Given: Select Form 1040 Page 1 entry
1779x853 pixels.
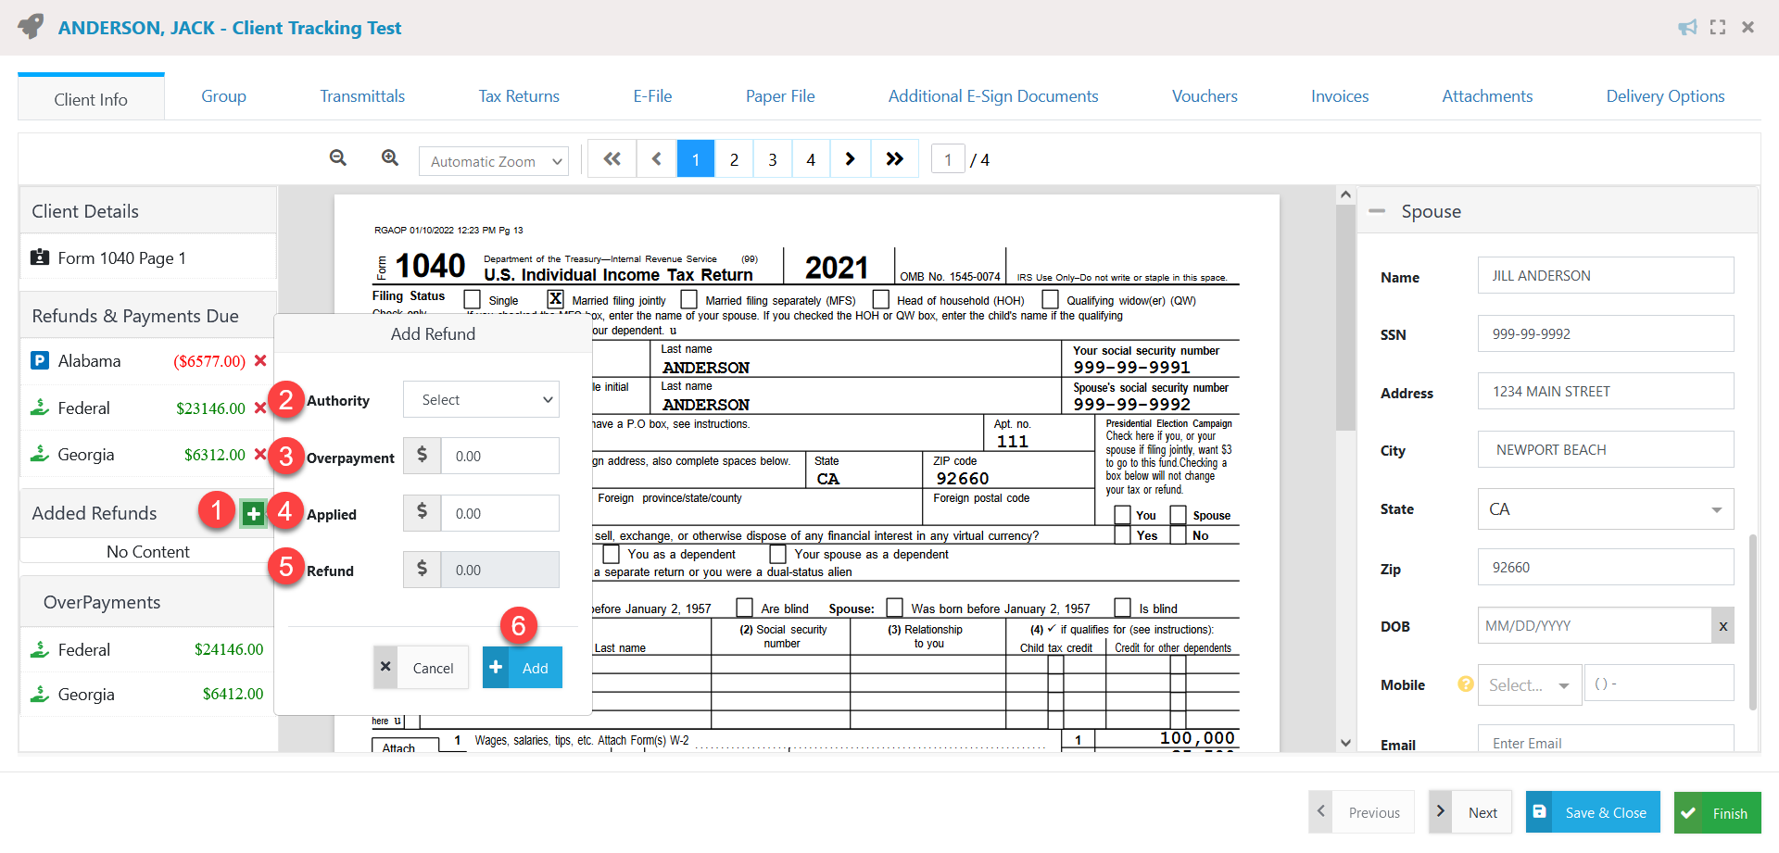Looking at the screenshot, I should click(x=148, y=257).
